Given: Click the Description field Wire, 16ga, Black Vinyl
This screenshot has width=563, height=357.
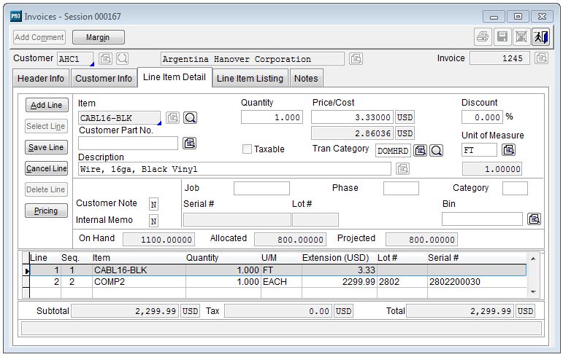Looking at the screenshot, I should click(234, 169).
